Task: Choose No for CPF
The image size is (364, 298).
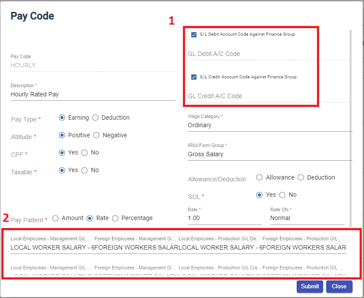Action: (x=84, y=153)
